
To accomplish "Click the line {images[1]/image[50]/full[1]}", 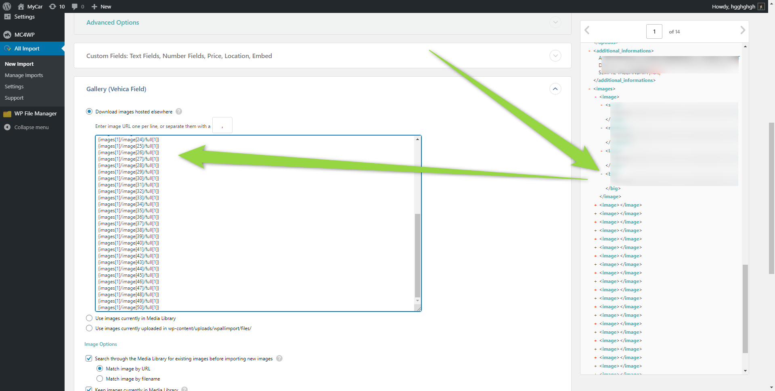I will tap(129, 307).
